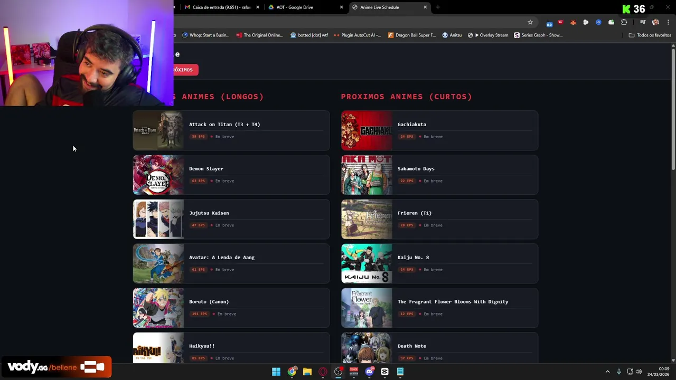Select the Jujutsu Kaisen entry
676x380 pixels.
pyautogui.click(x=231, y=220)
